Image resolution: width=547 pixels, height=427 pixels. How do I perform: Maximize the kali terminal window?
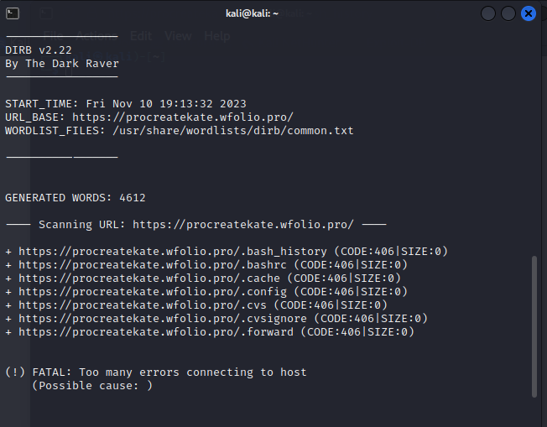click(508, 13)
